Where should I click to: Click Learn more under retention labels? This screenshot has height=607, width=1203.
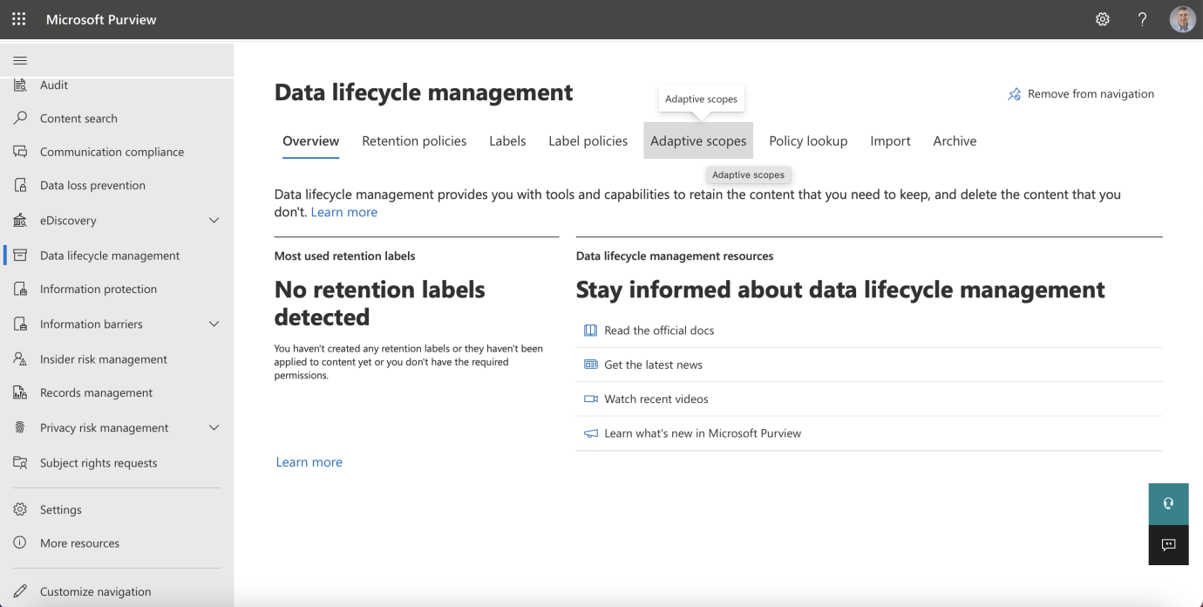(x=309, y=462)
